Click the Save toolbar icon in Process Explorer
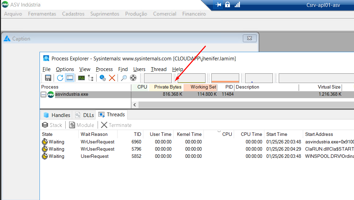354x200 pixels. [48, 78]
